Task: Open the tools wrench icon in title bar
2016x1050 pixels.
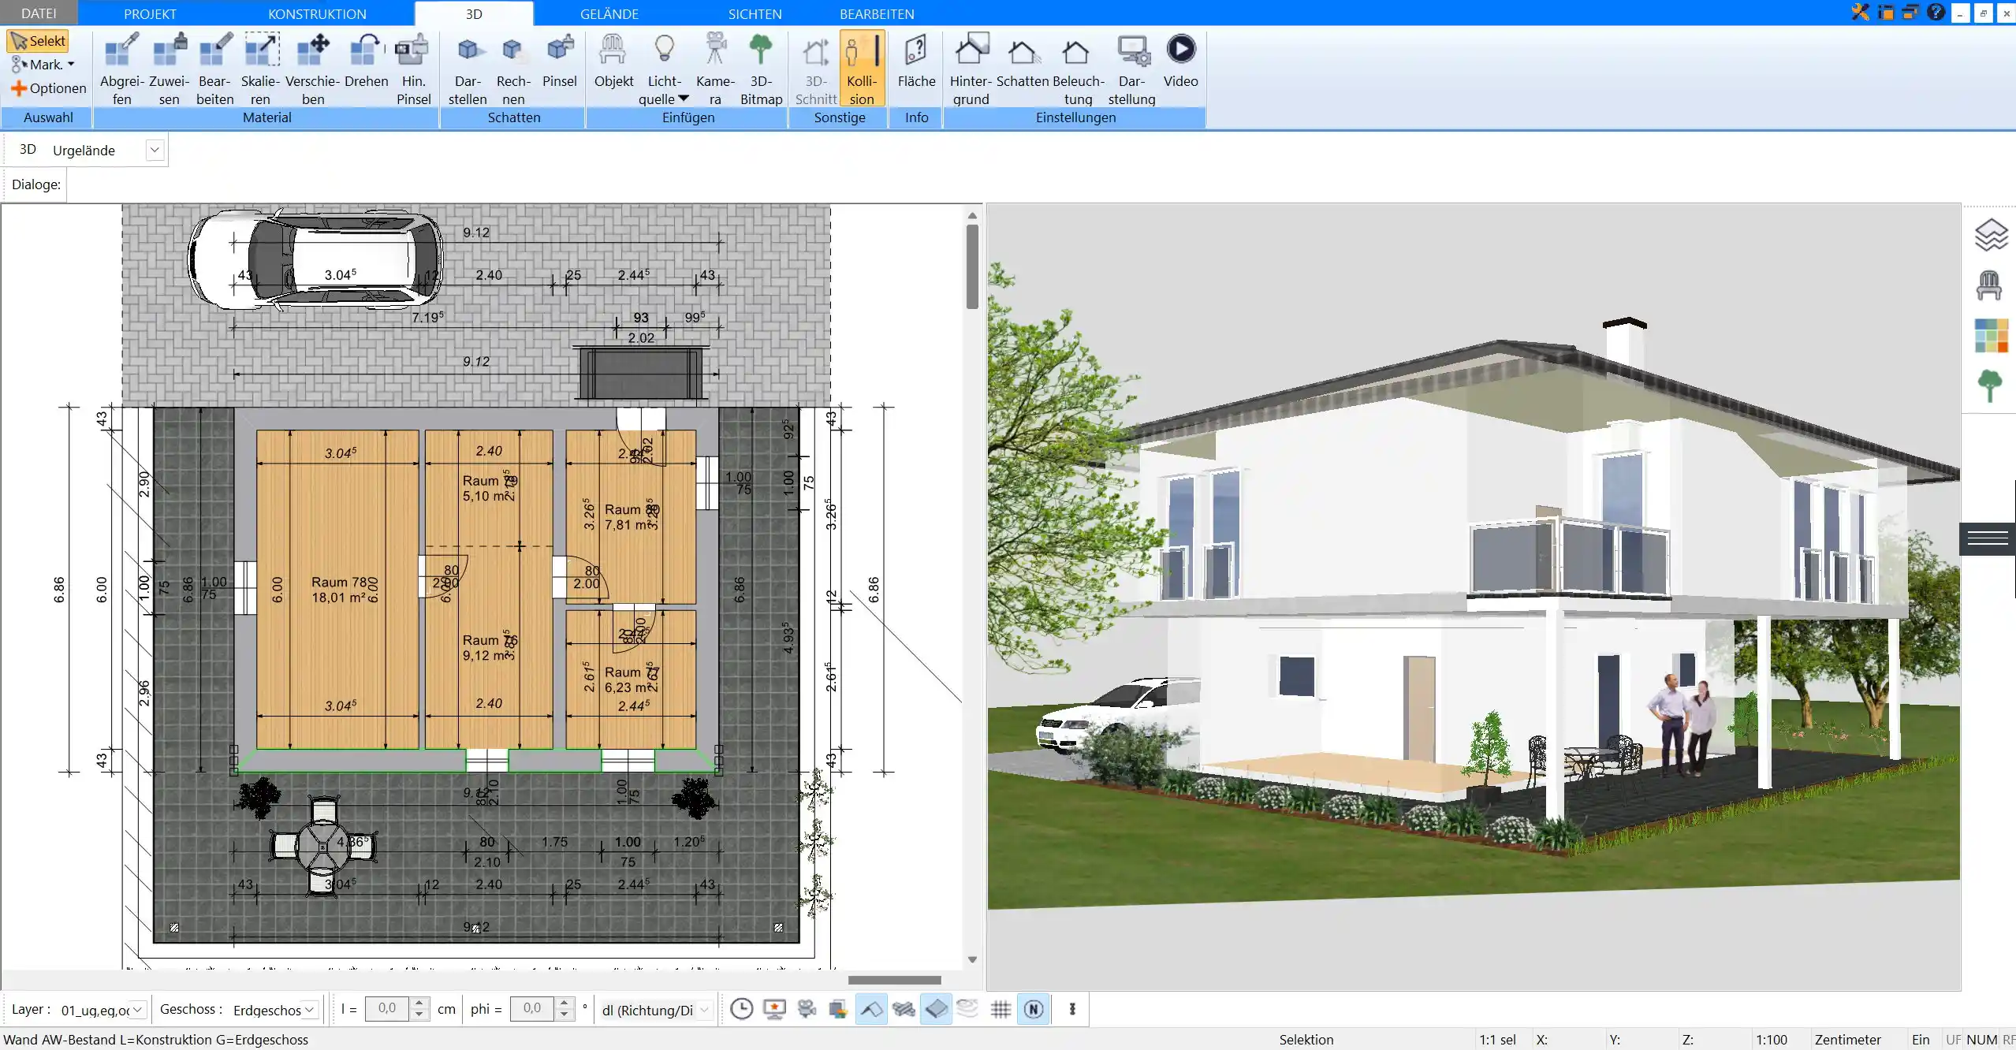Action: point(1860,12)
